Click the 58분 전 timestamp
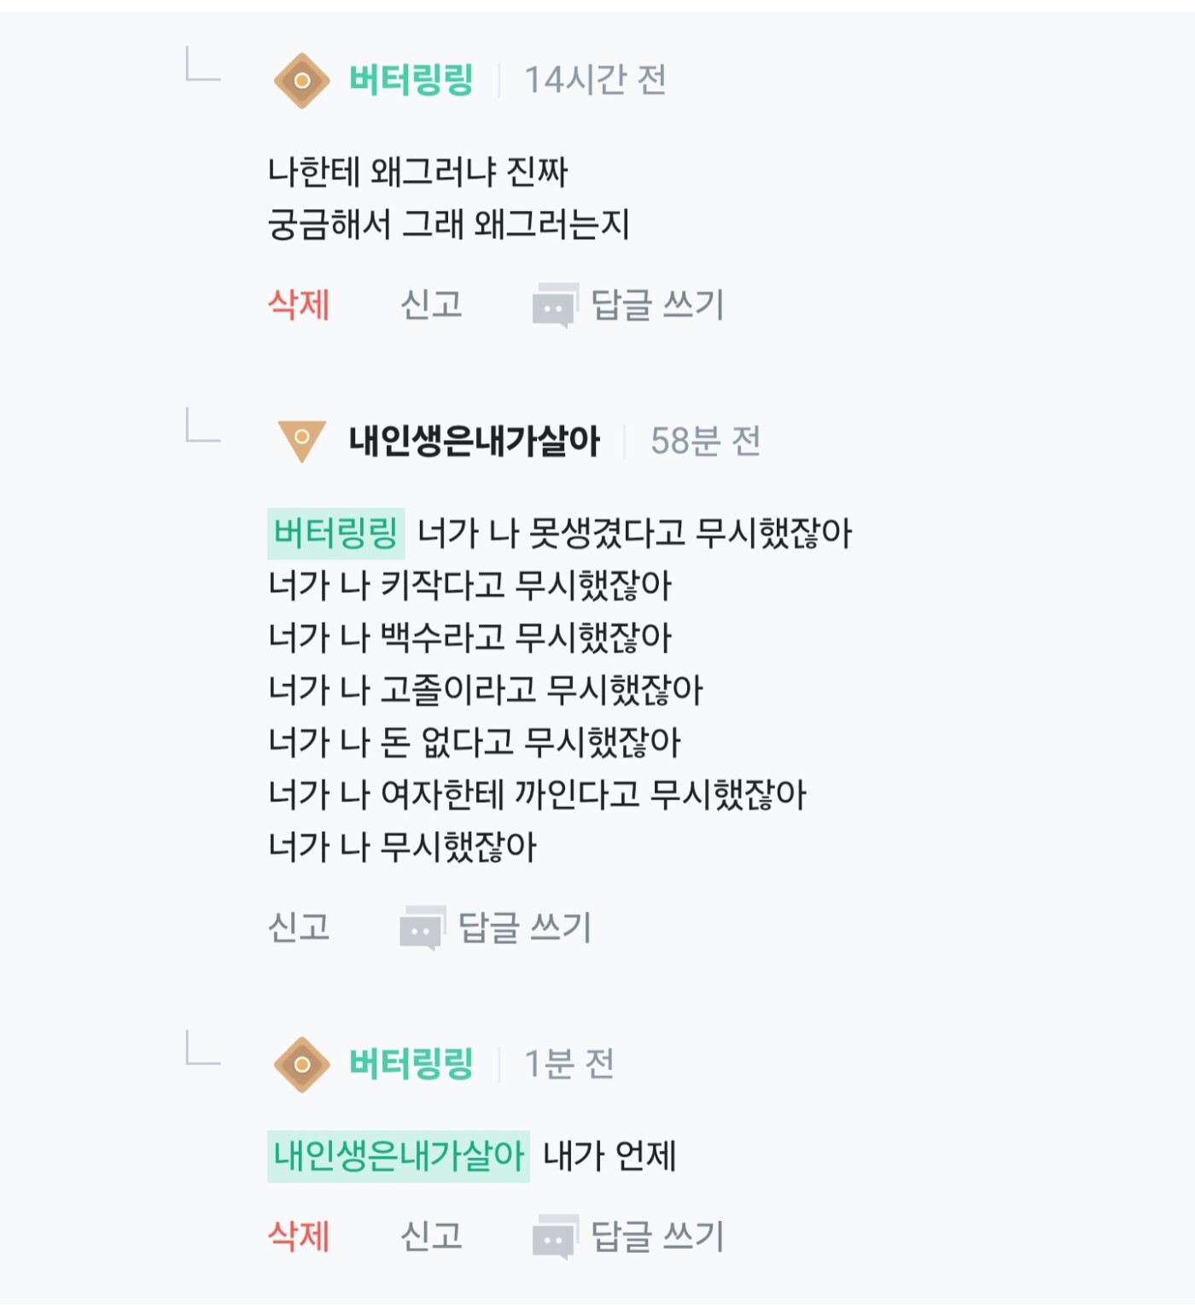The width and height of the screenshot is (1195, 1305). pos(705,442)
